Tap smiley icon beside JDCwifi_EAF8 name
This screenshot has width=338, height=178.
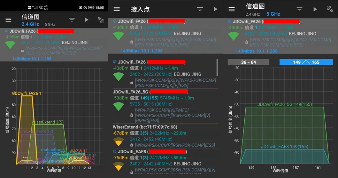pos(115,151)
